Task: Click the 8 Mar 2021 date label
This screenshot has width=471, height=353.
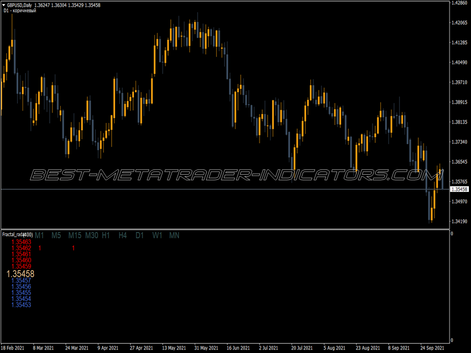Action: [x=43, y=348]
